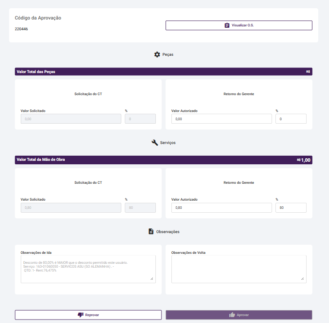
Task: Click the clipboard icon on Visualizar O.S.
Action: 227,26
